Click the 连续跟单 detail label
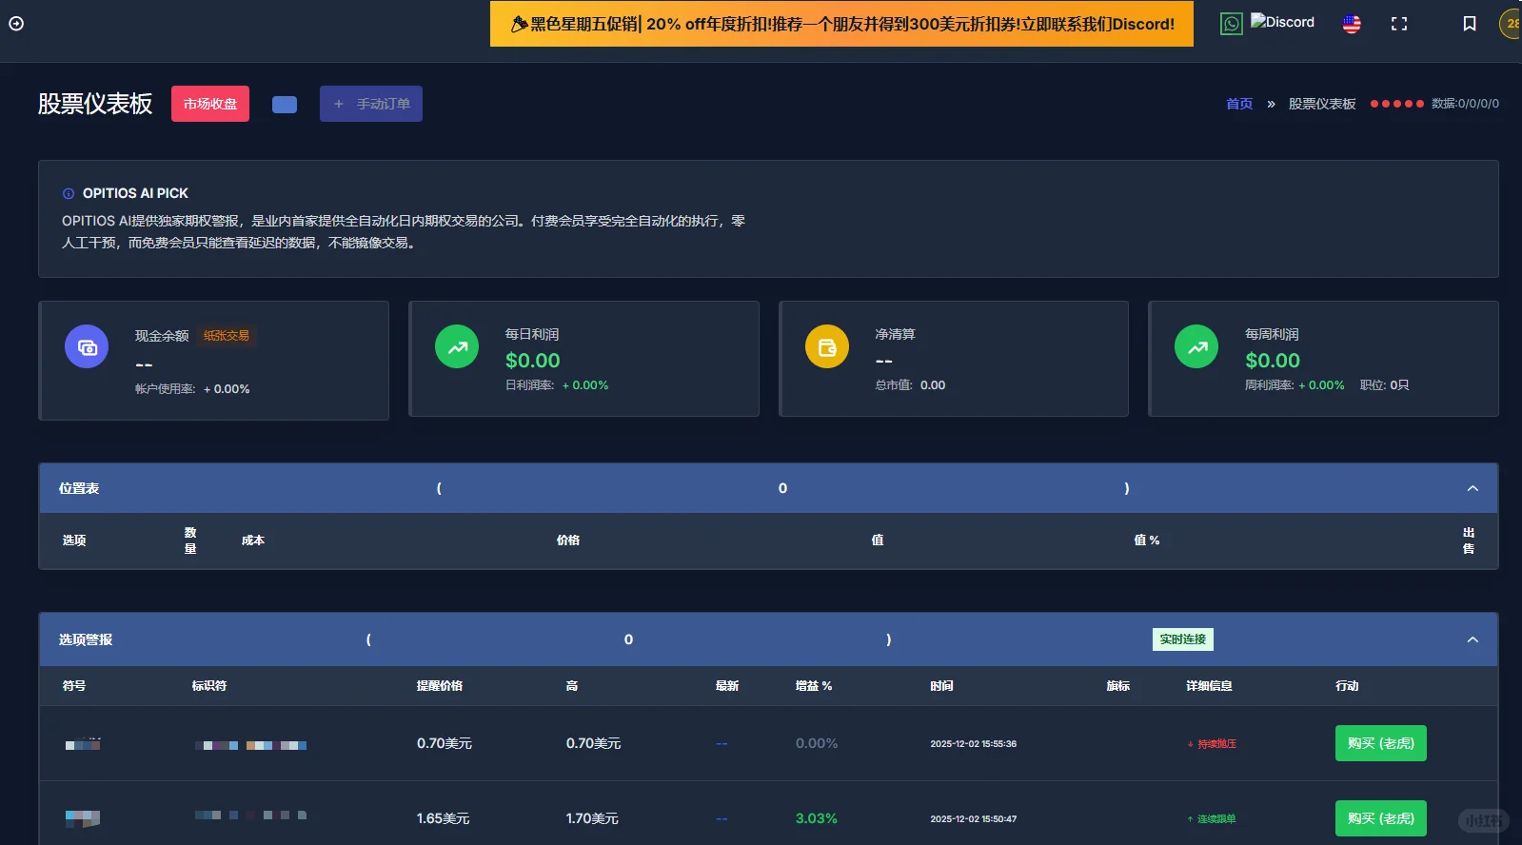This screenshot has width=1522, height=845. [1212, 819]
